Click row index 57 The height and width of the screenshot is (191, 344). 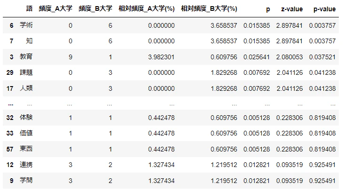point(10,149)
